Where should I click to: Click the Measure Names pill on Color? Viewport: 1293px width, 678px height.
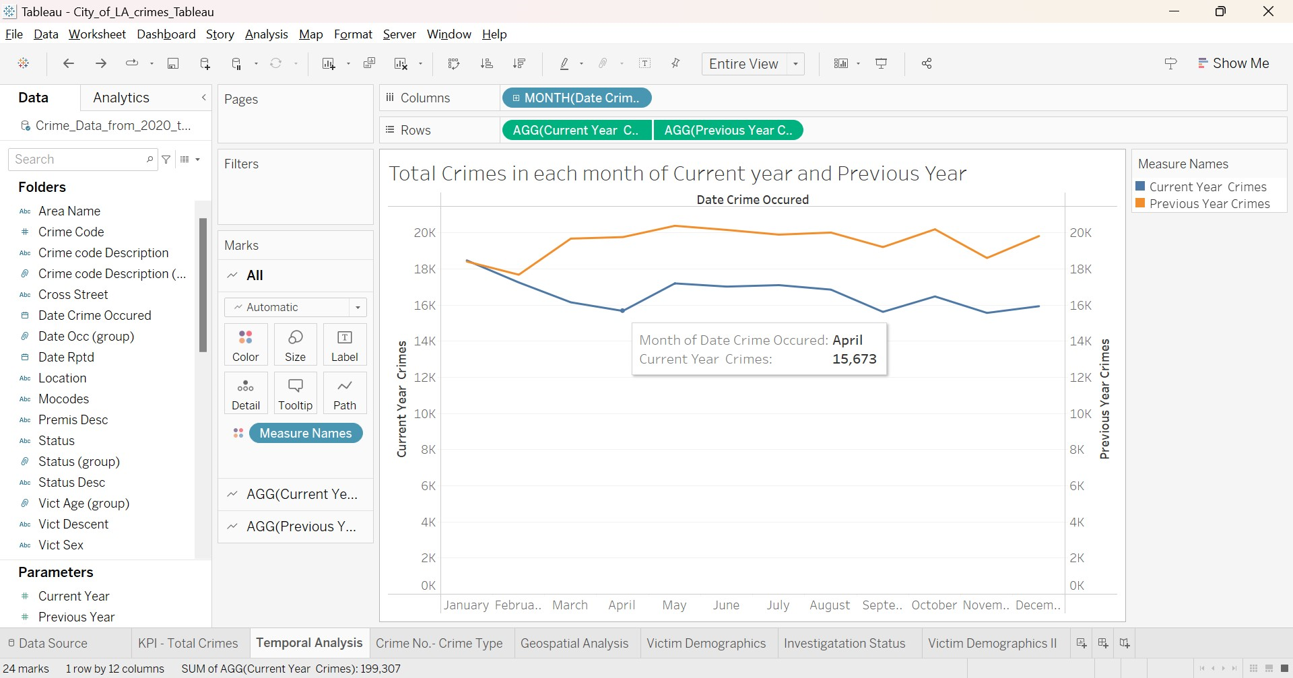point(306,433)
